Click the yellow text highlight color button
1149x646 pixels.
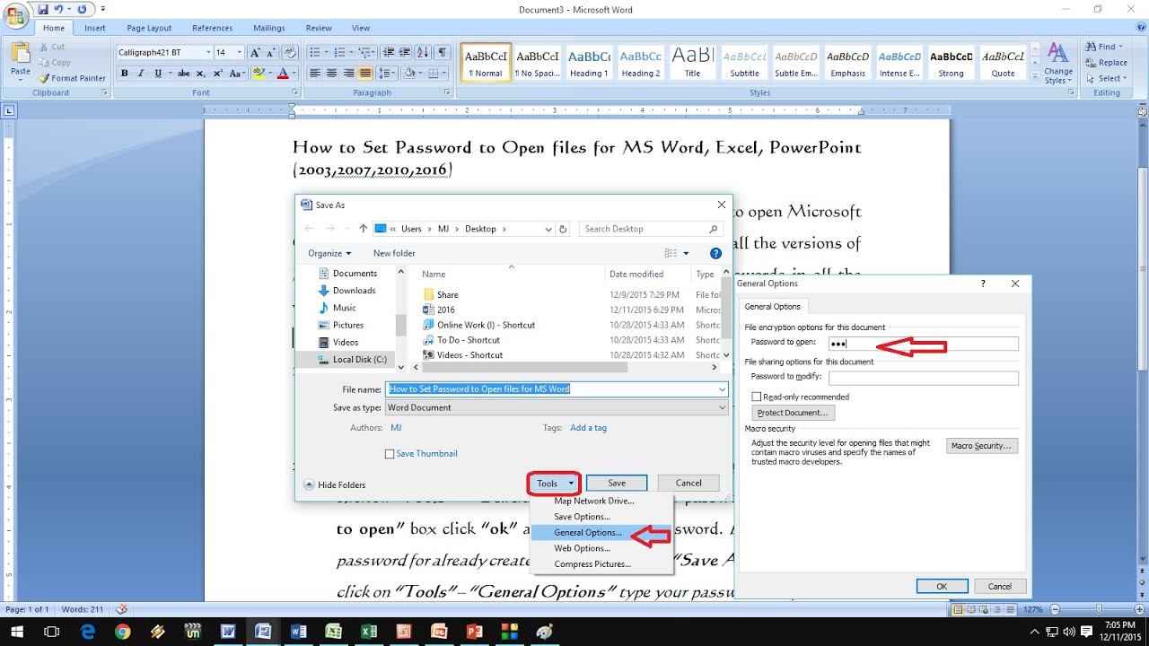point(259,74)
